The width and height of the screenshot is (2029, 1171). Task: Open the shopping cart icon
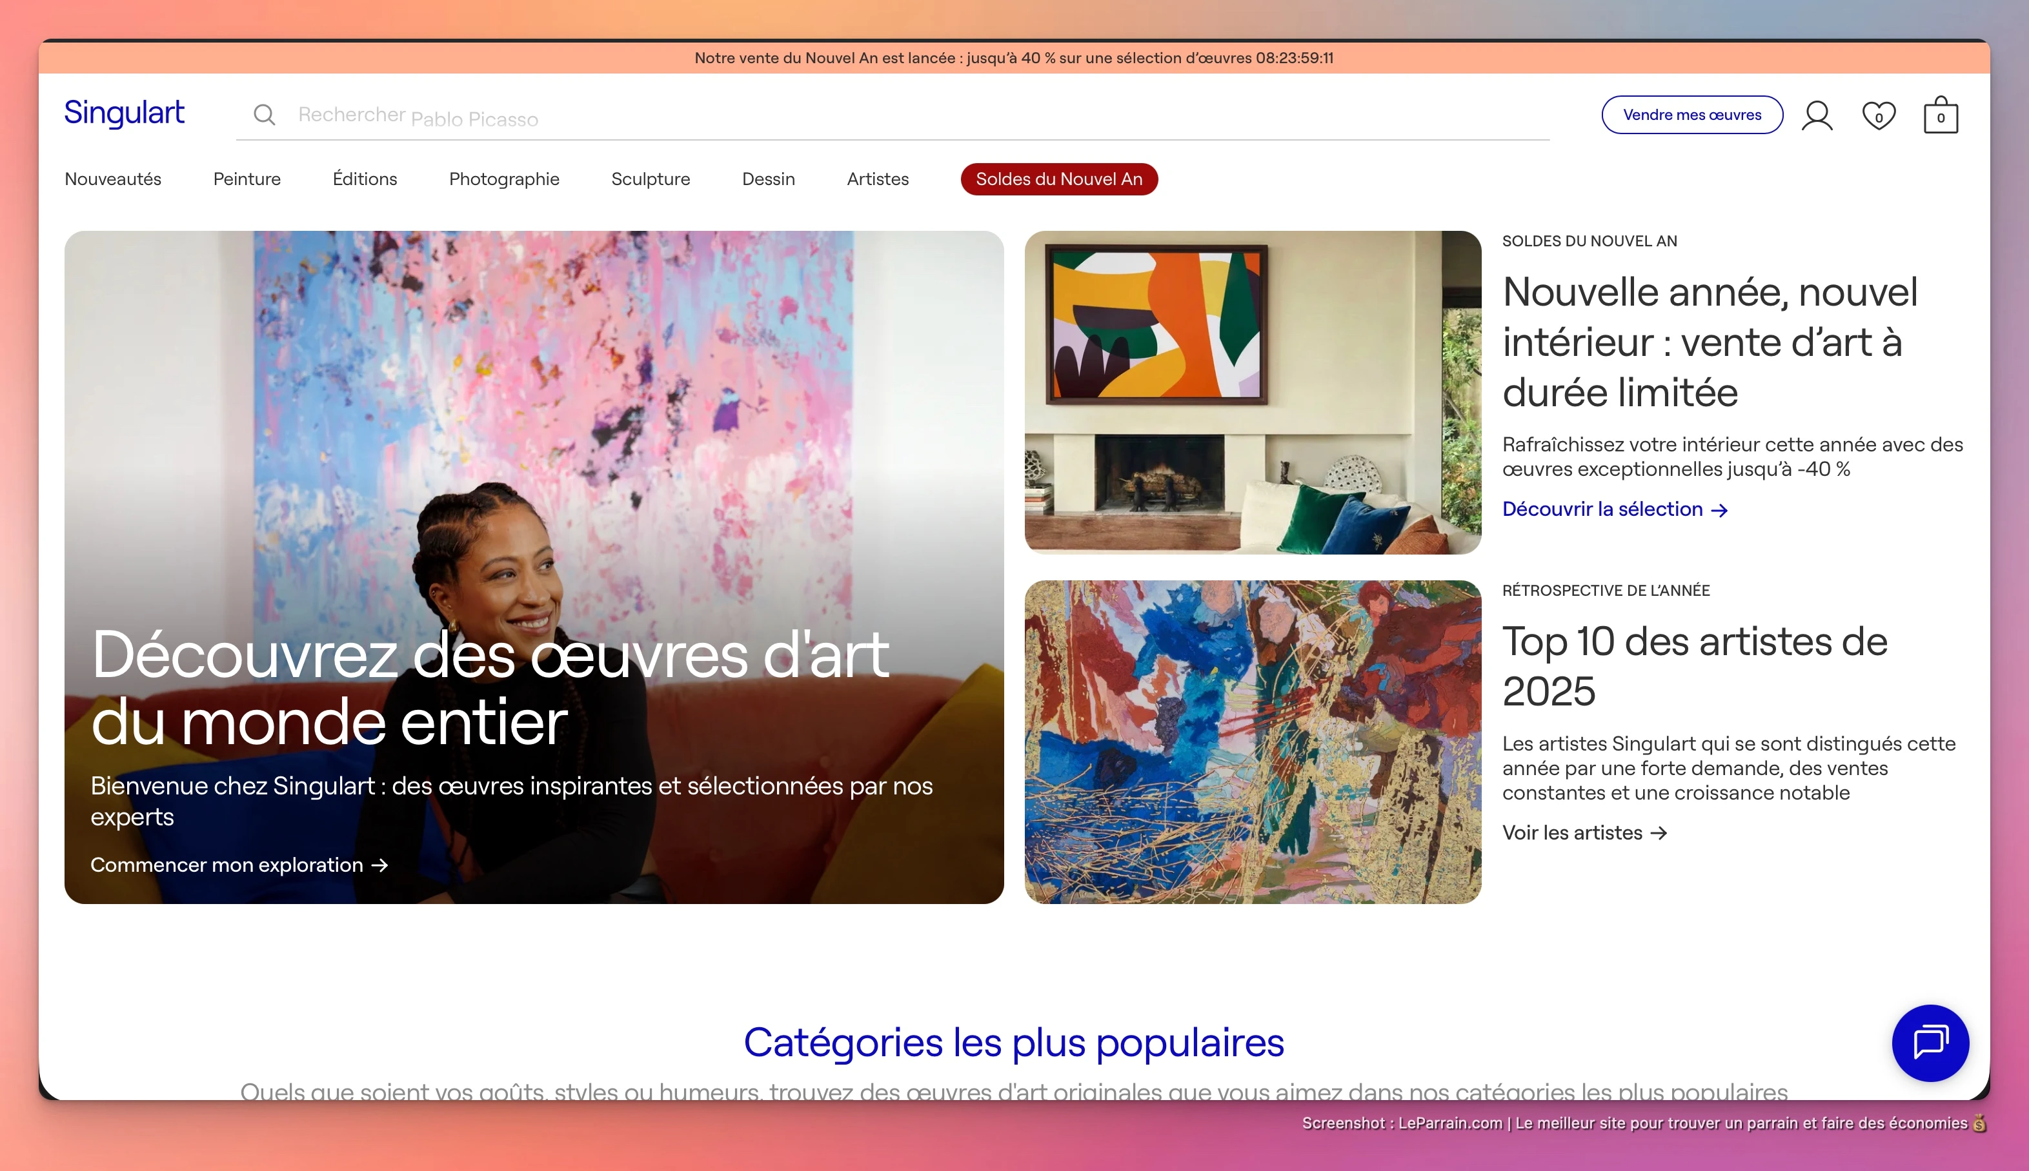1941,114
